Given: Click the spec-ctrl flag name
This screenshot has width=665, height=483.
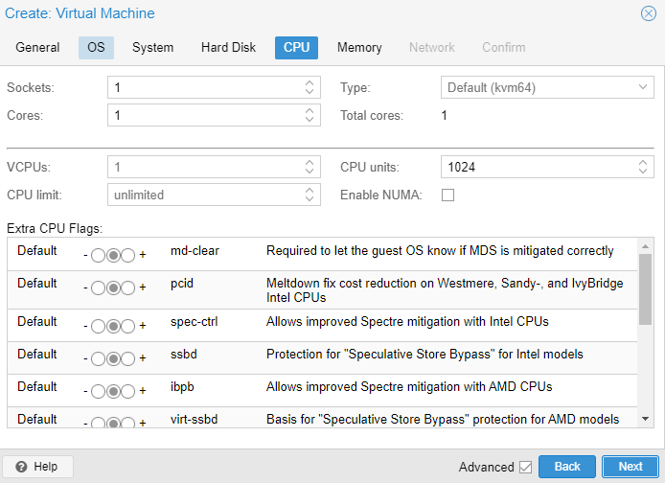Looking at the screenshot, I should 195,321.
